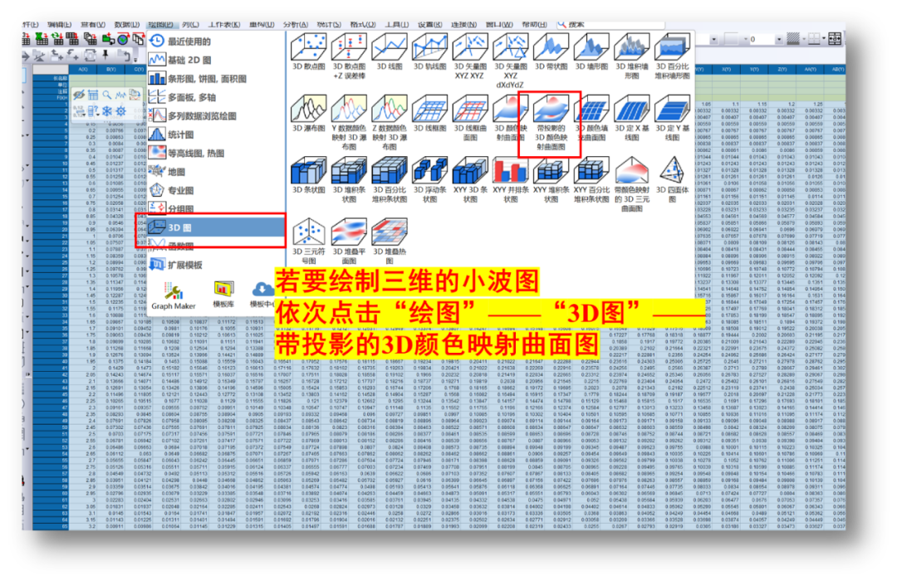Pick the XYY 百分比堆积条状图 plot
This screenshot has height=581, width=897.
pyautogui.click(x=591, y=179)
